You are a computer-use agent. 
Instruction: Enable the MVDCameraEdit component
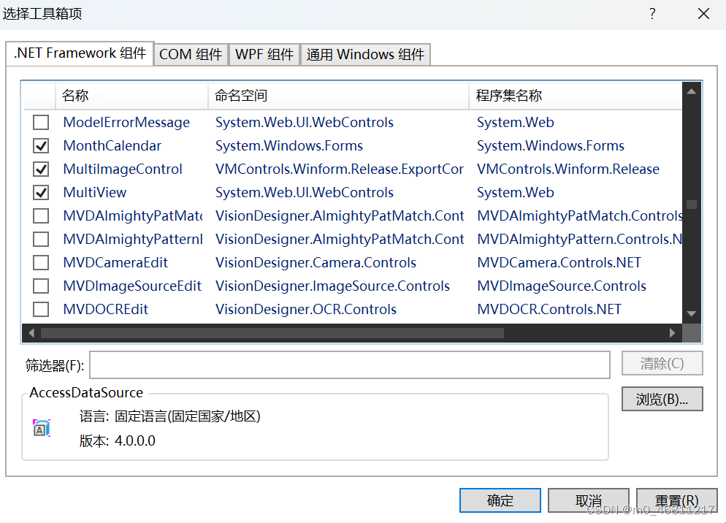(x=41, y=262)
